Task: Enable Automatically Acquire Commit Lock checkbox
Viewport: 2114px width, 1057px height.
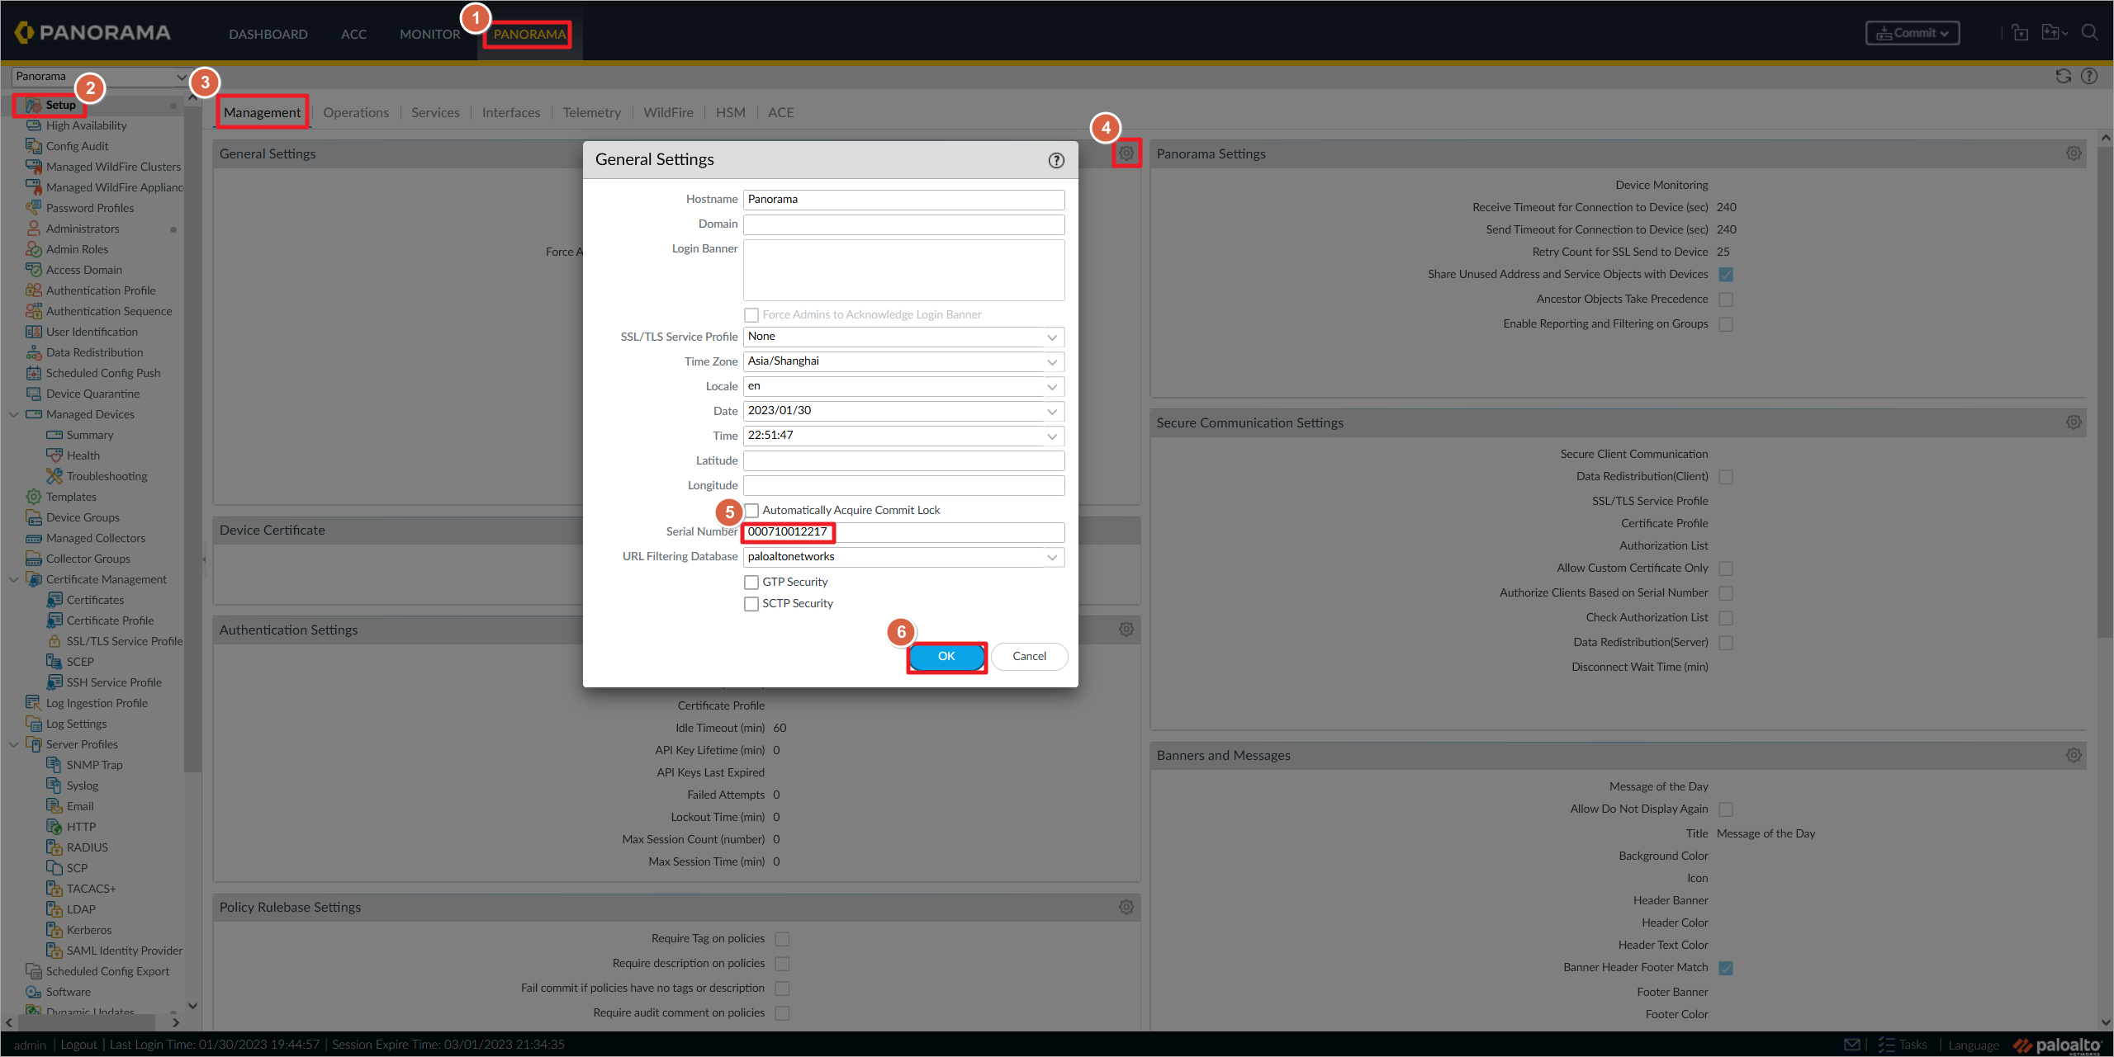Action: pos(751,511)
